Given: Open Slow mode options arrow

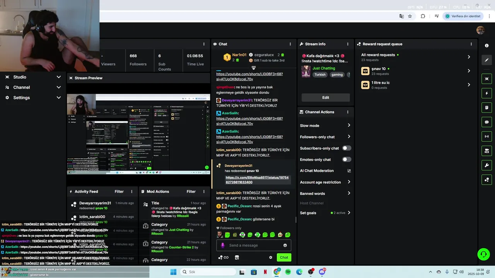Looking at the screenshot, I should [x=349, y=125].
